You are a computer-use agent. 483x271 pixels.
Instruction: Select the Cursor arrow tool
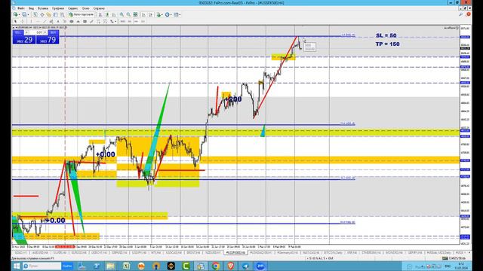(15, 22)
